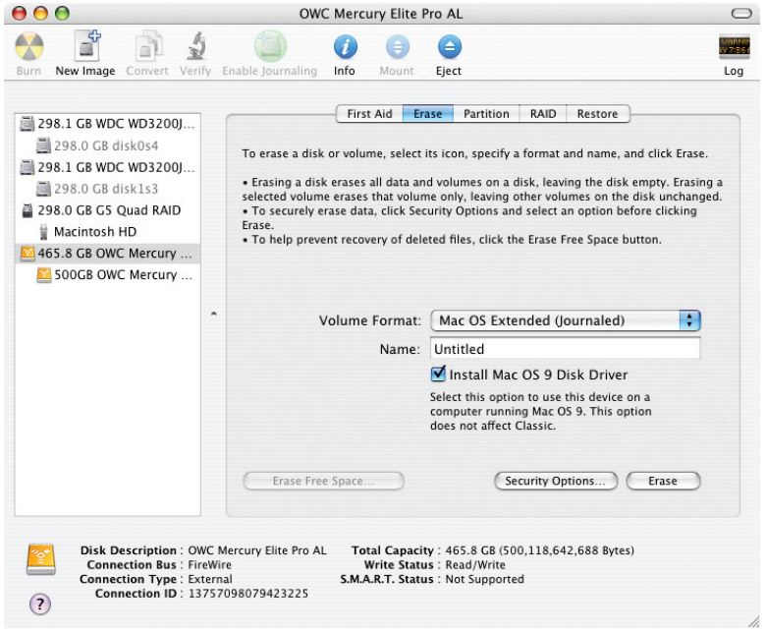Open the Info toolbar icon
This screenshot has width=766, height=634.
(x=346, y=47)
